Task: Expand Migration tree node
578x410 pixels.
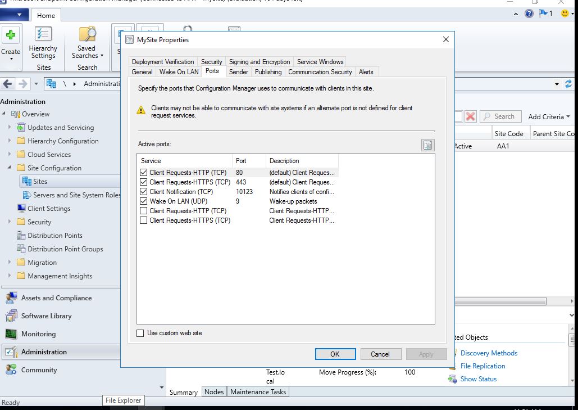Action: 10,262
